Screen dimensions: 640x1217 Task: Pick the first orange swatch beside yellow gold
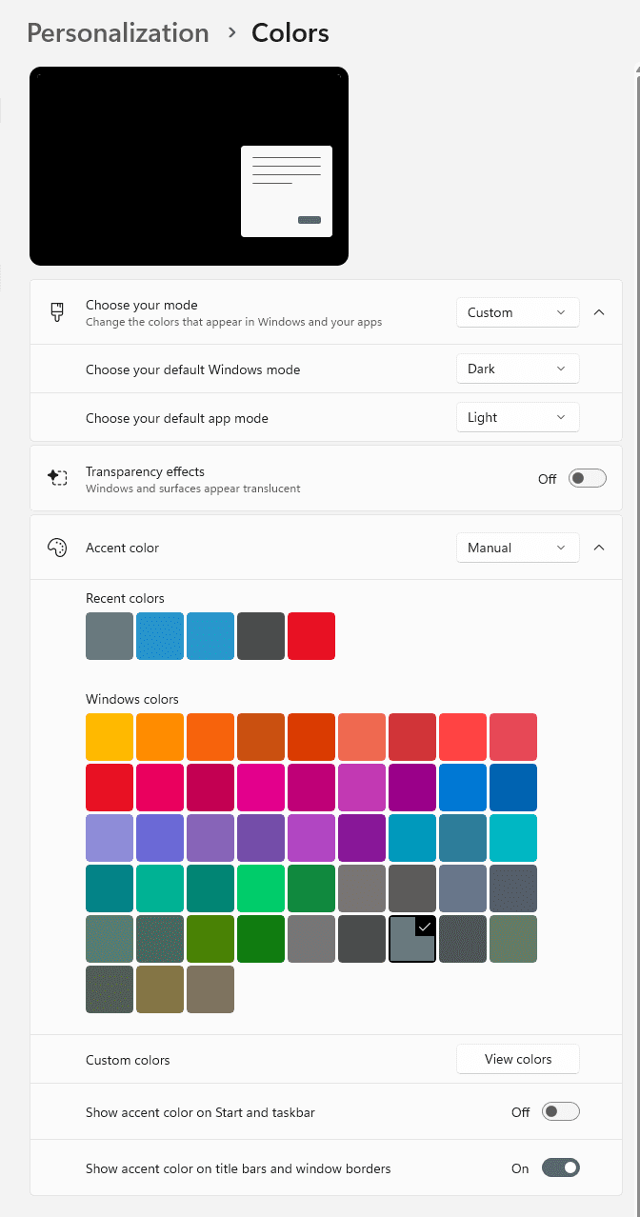click(x=160, y=737)
